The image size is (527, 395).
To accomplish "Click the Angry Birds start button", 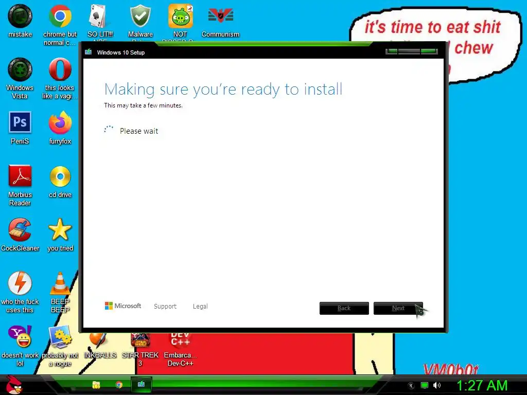I will (14, 385).
